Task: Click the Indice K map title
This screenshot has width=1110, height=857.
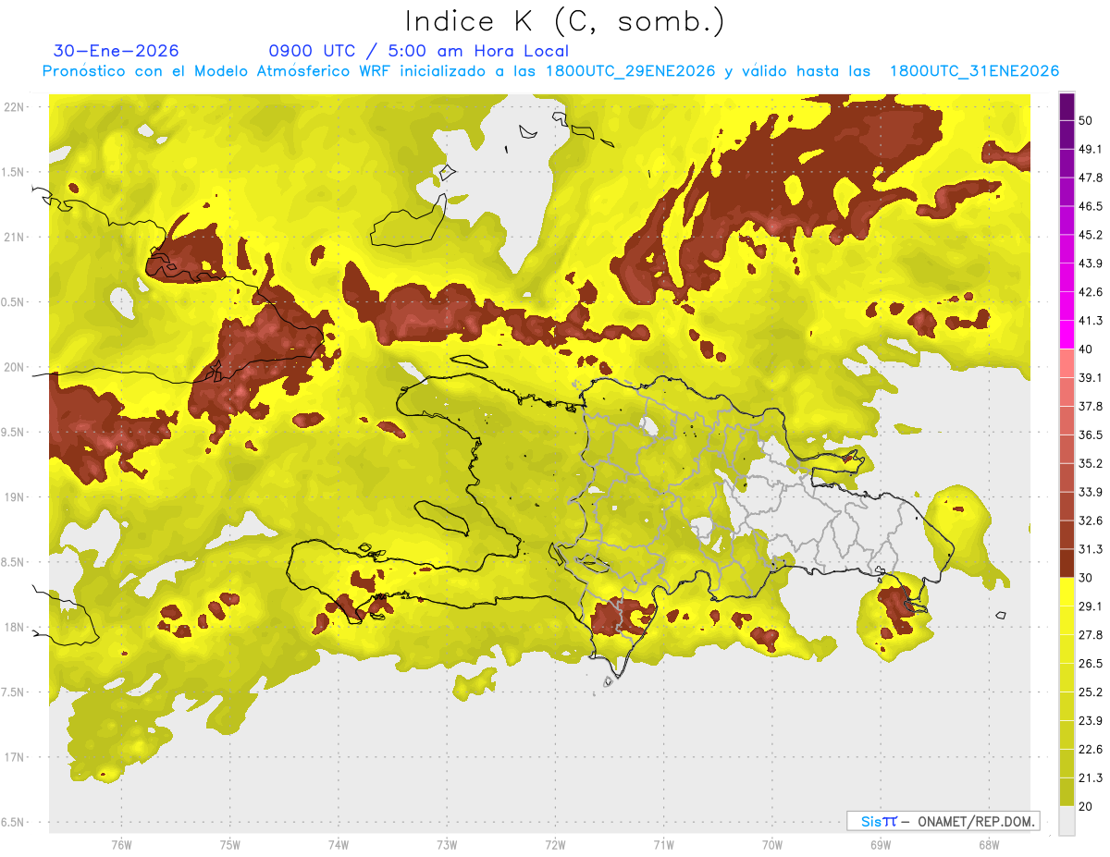Action: pyautogui.click(x=564, y=20)
